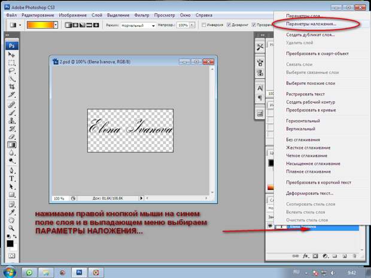Click the Windows Start button
Image resolution: width=371 pixels, height=278 pixels.
pyautogui.click(x=10, y=273)
